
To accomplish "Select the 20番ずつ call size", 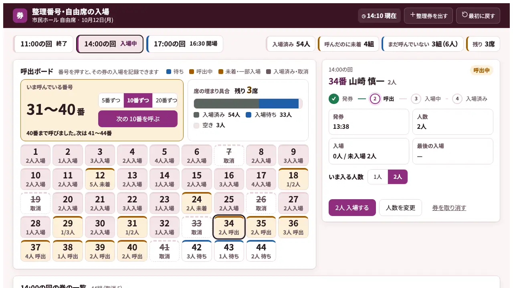I will coord(165,100).
